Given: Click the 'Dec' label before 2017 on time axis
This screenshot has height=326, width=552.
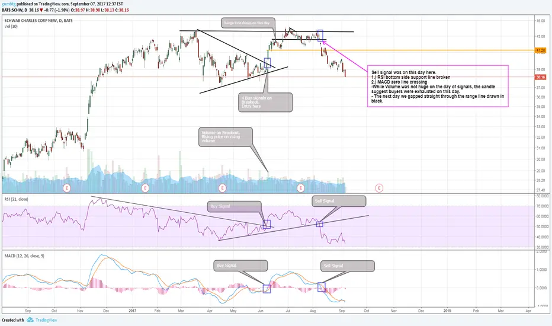Looking at the screenshot, I should (106, 311).
